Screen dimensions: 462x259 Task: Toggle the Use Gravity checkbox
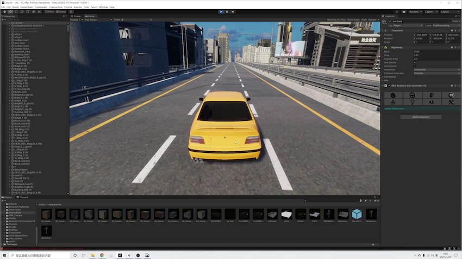(415, 62)
